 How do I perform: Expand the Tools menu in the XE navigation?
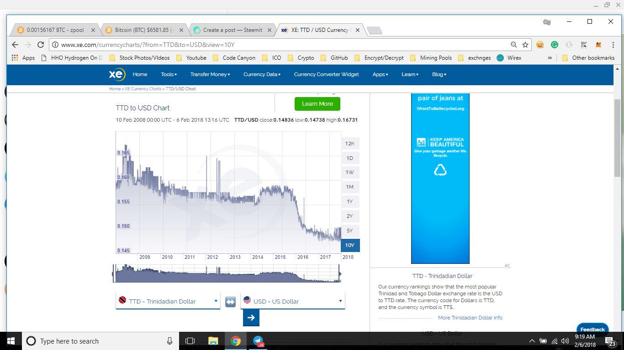point(169,74)
